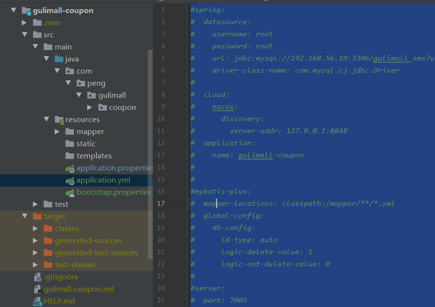The image size is (435, 307).
Task: Click the bootstrap.properties Spring cloud icon
Action: click(x=70, y=192)
